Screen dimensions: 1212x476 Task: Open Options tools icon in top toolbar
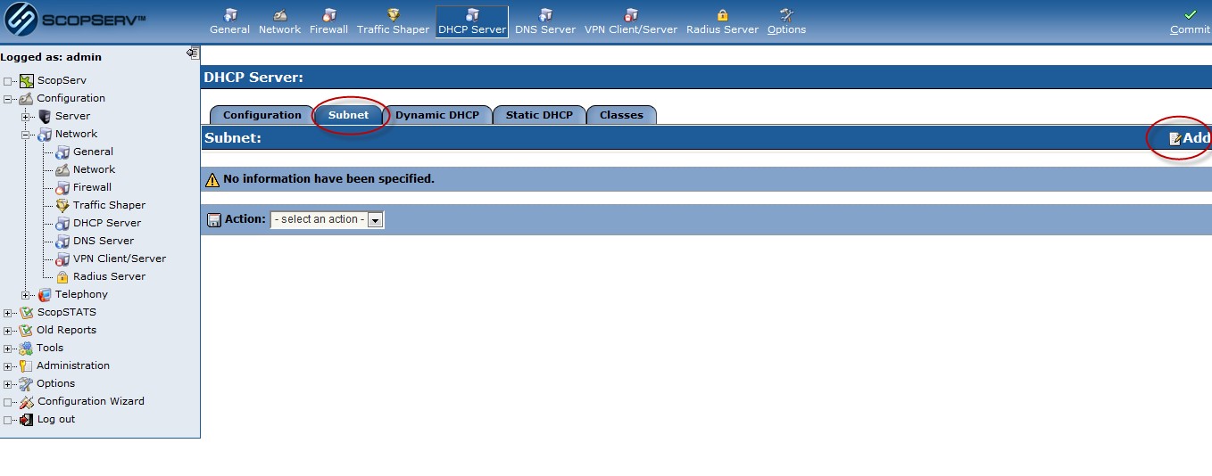point(786,14)
